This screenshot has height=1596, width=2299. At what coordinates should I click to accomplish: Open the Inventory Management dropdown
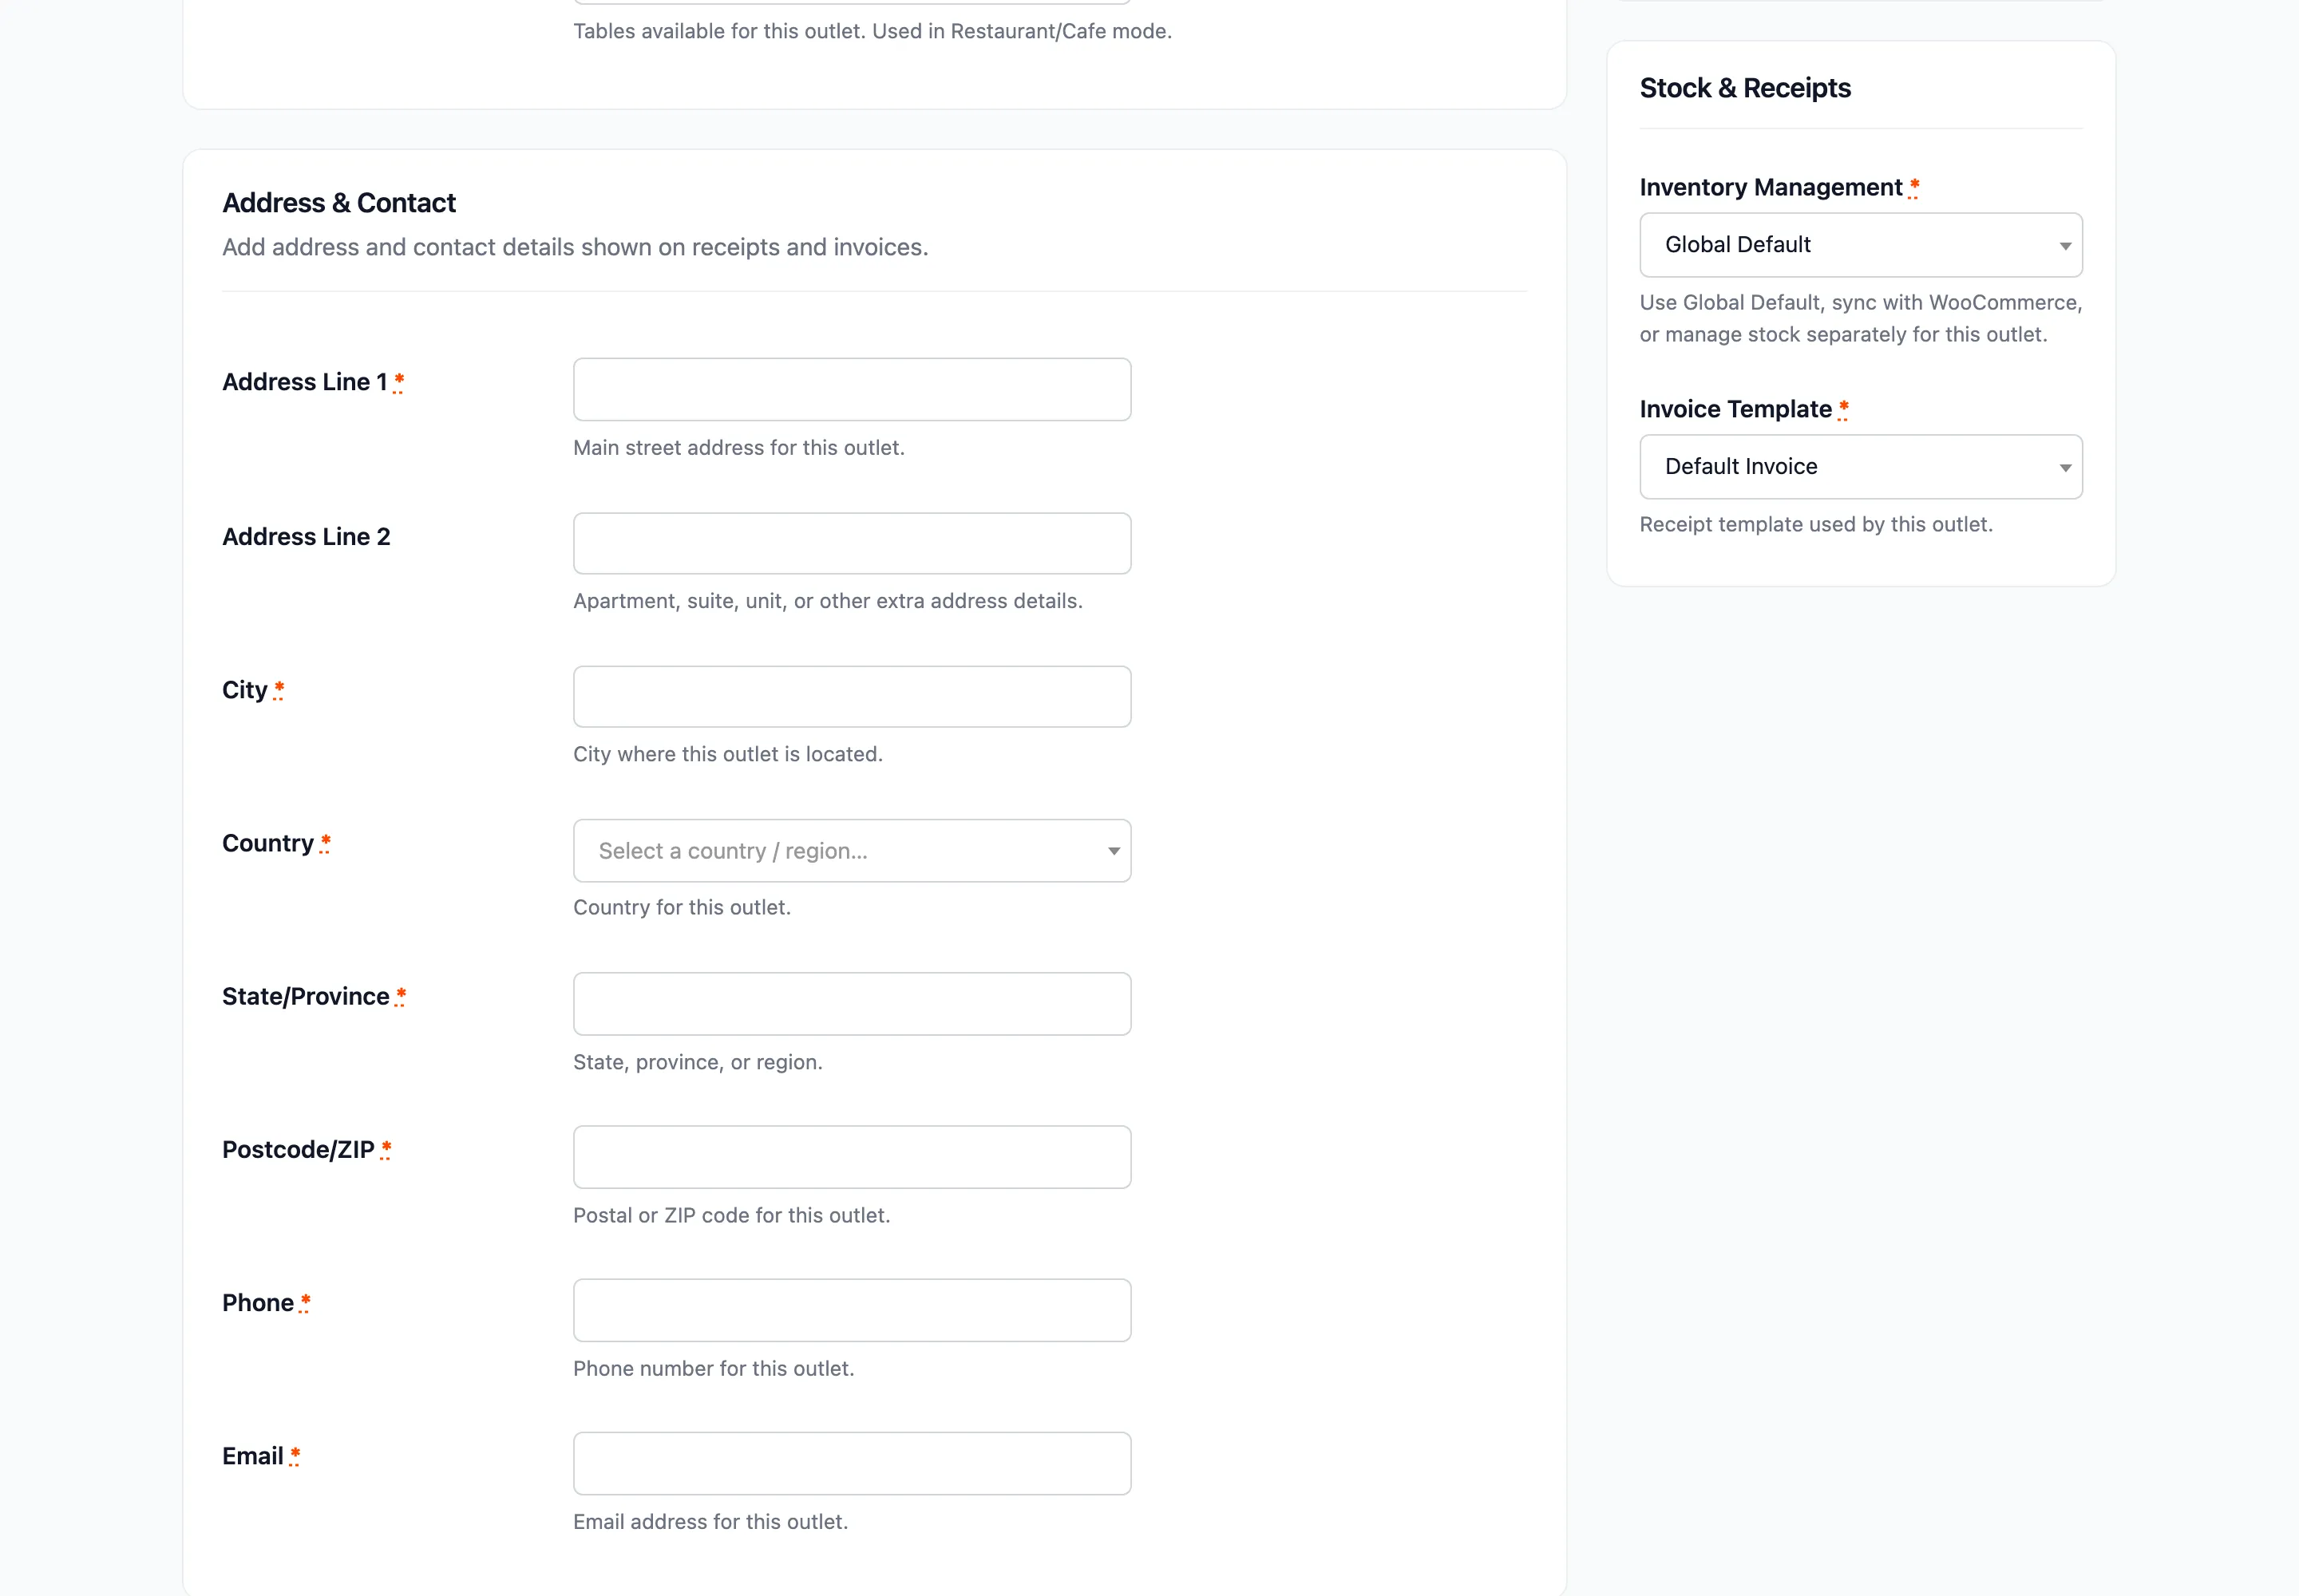(x=1861, y=245)
